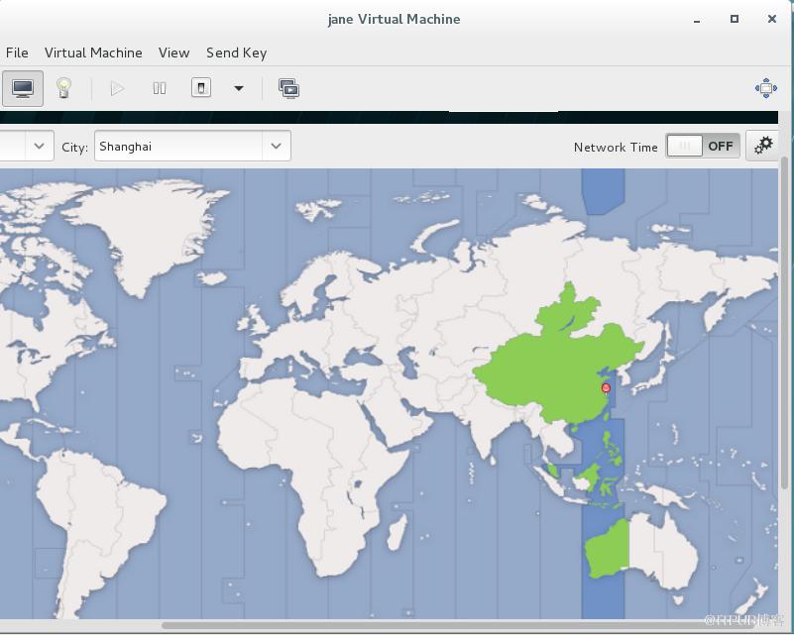Screen dimensions: 794x635
Task: Switch to fullscreen view icon
Action: point(765,88)
